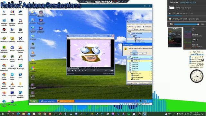The width and height of the screenshot is (206, 116).
Task: Open the notification center on host taskbar
Action: pos(202,114)
